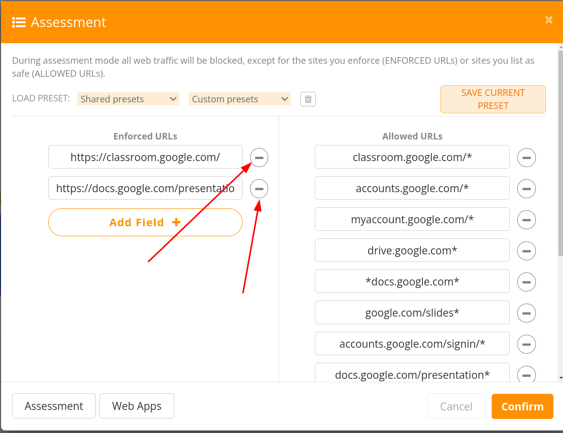Remove google.com/slides* from Allowed URLs
Image resolution: width=563 pixels, height=433 pixels.
[526, 313]
